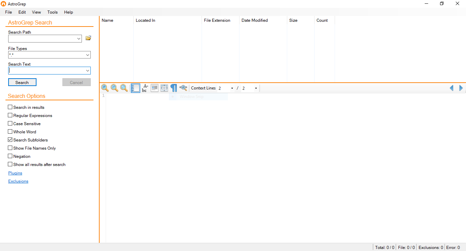Screen dimensions: 466x251
Task: Expand the Search Text history dropdown
Action: 88,70
